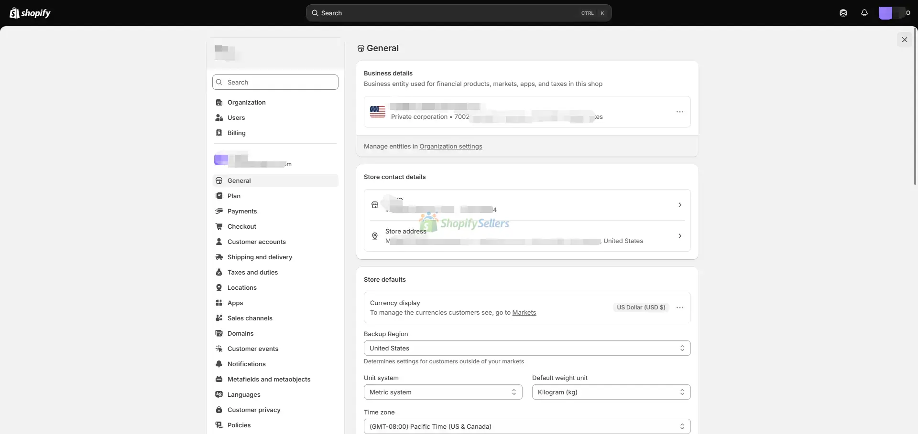
Task: Click the Plan sidebar icon
Action: pos(219,196)
